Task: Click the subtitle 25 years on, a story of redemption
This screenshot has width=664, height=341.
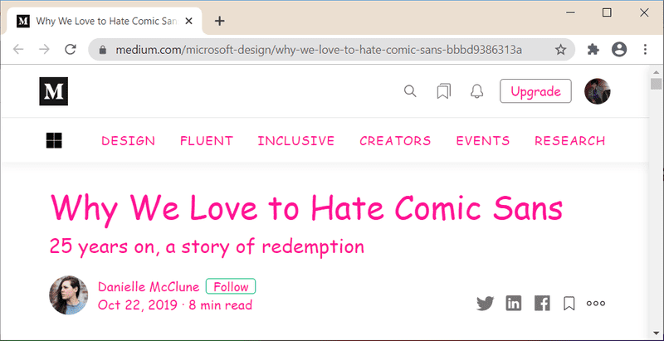Action: [x=207, y=246]
